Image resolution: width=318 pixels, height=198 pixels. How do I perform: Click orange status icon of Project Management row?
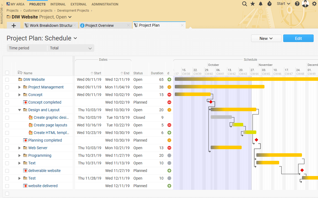[x=169, y=87]
